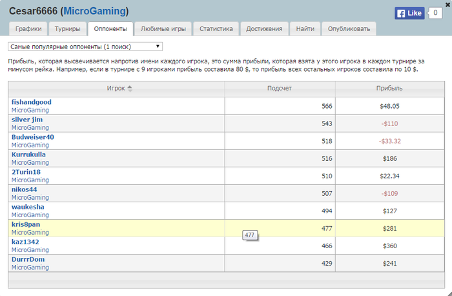Go to the Достижения tab
Viewport: 452px width, 296px height.
pos(264,29)
